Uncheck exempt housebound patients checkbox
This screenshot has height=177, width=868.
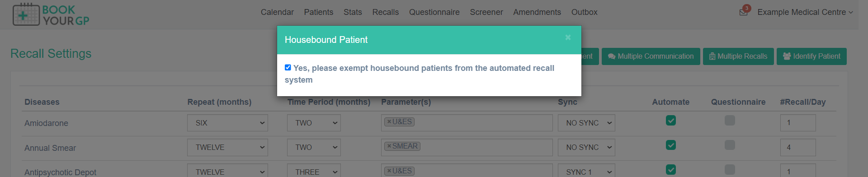coord(288,68)
